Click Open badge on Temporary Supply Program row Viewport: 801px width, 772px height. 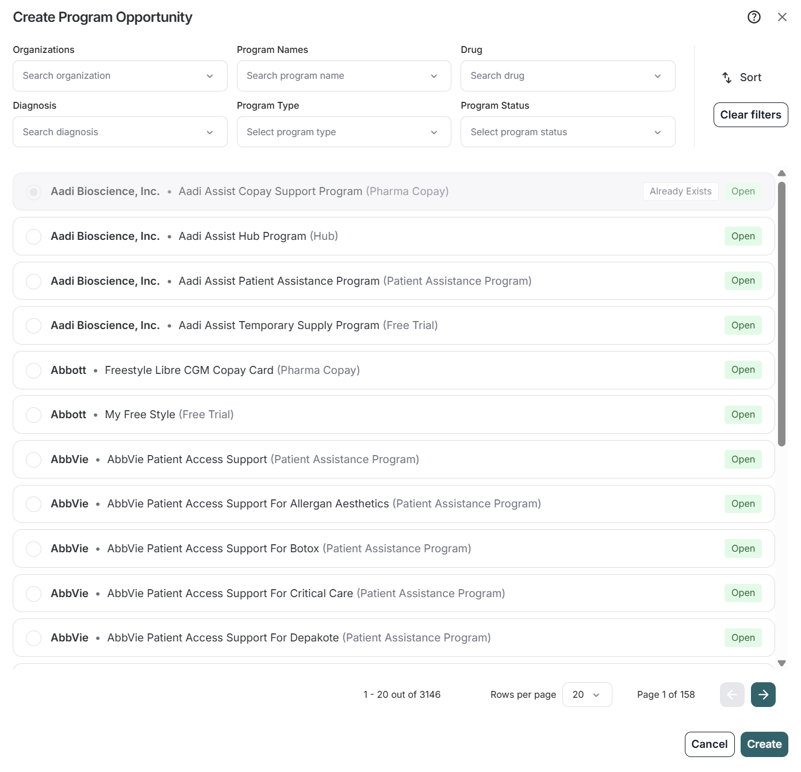pyautogui.click(x=743, y=326)
